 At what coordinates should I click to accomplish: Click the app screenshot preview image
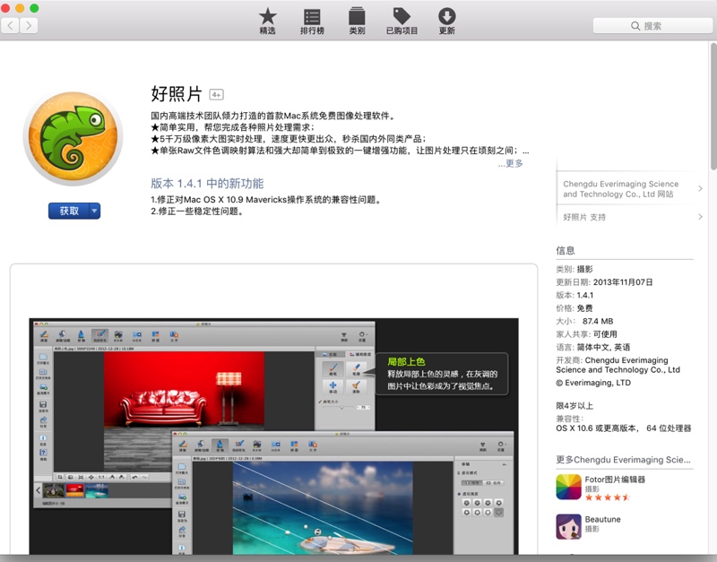point(273,437)
